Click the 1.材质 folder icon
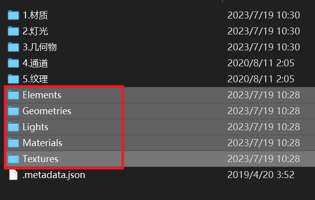Image resolution: width=315 pixels, height=200 pixels. coord(13,15)
